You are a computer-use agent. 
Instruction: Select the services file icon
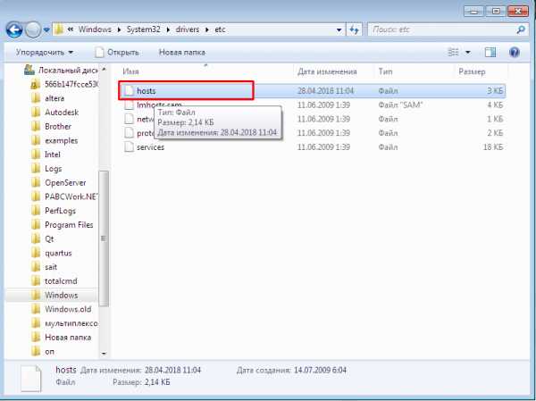pyautogui.click(x=130, y=146)
